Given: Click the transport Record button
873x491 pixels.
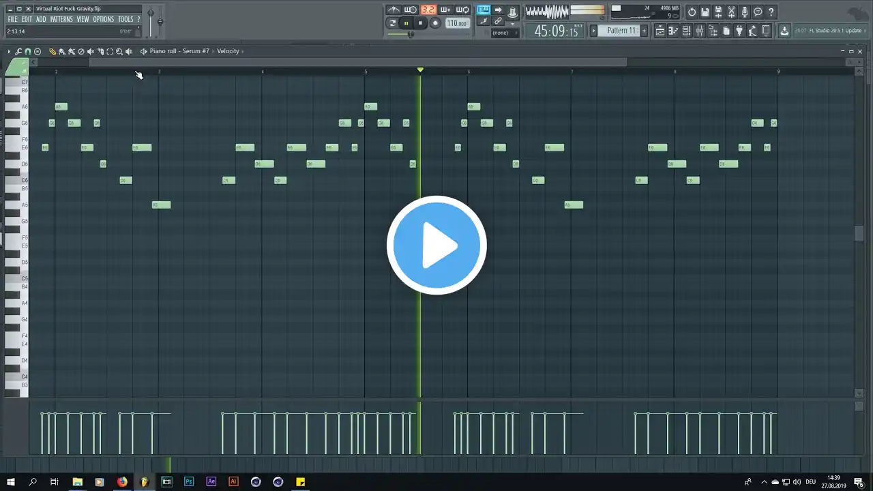Looking at the screenshot, I should (x=435, y=23).
